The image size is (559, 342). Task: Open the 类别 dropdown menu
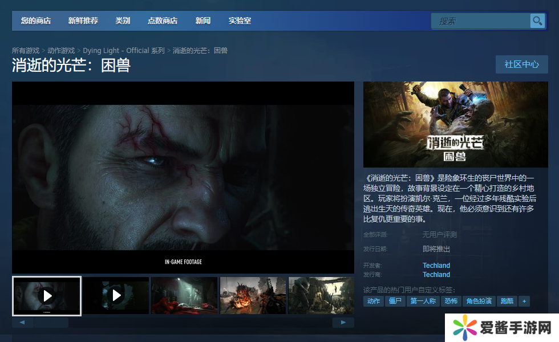click(x=123, y=21)
